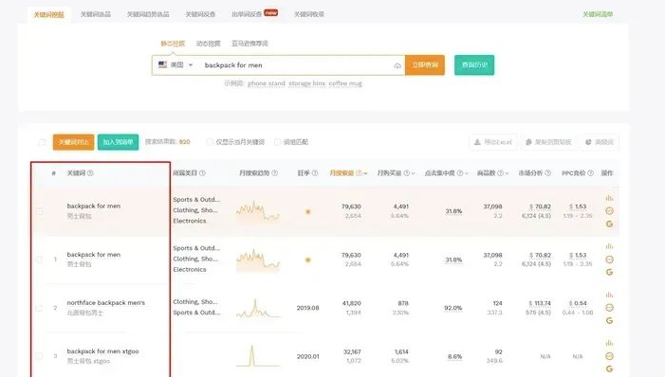
Task: Click keyword text backpack for men xtgoo
Action: (102, 351)
